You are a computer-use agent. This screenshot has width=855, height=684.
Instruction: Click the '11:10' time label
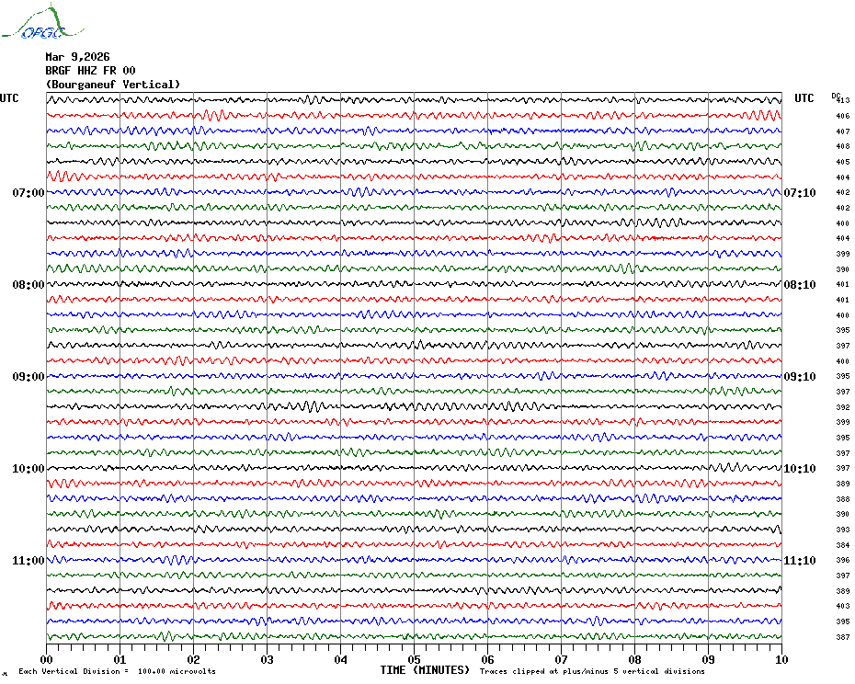tap(800, 561)
